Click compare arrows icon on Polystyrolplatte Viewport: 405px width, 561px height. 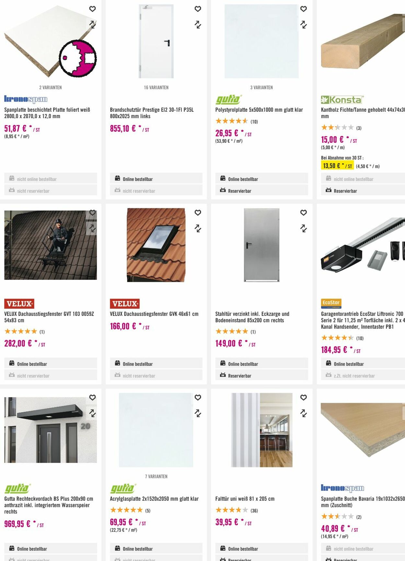(303, 25)
